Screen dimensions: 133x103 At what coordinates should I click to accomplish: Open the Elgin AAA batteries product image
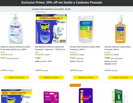51,97
